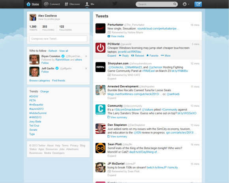Click Alex Cocilova profile picture
Screen dimensions: 229x183
(33, 17)
